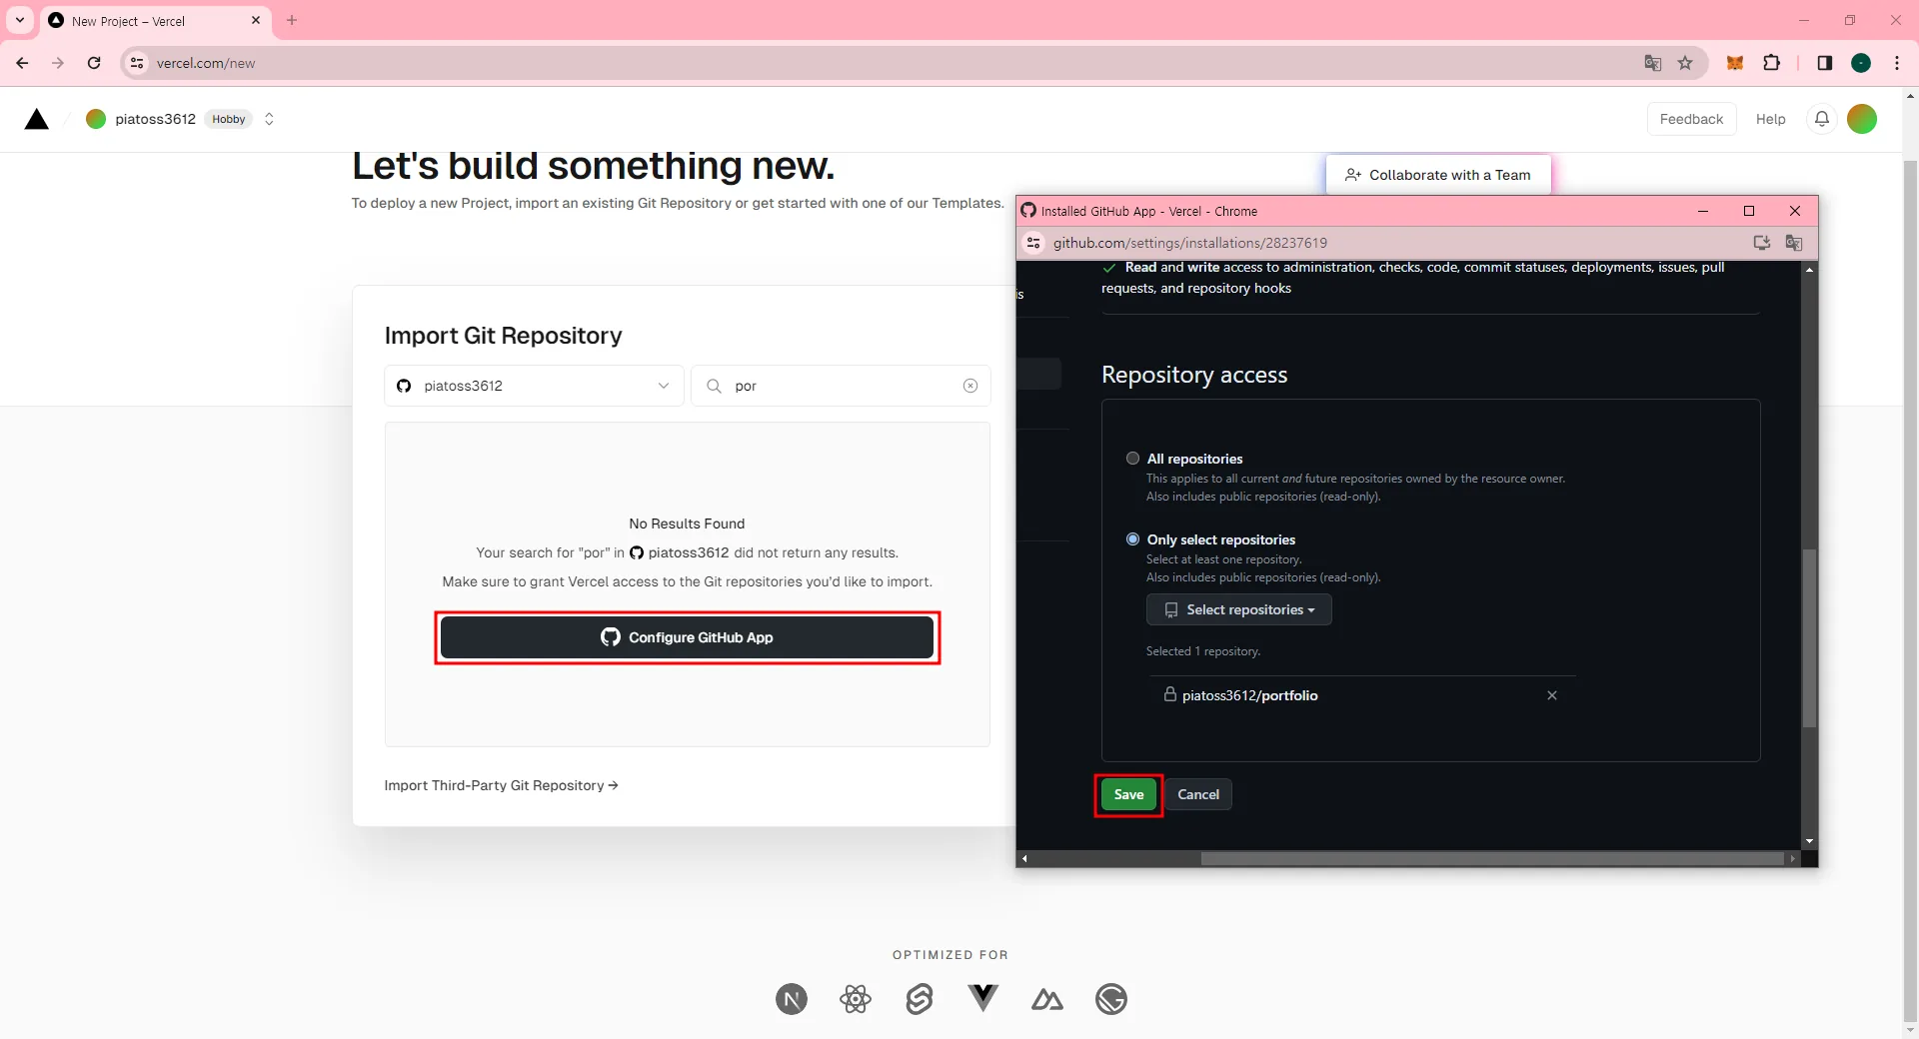1919x1039 pixels.
Task: Click the Nuxt framework icon
Action: click(x=1047, y=999)
